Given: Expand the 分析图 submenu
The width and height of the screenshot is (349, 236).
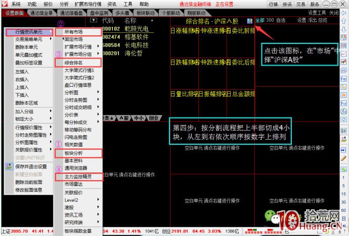Looking at the screenshot, I should click(x=79, y=92).
